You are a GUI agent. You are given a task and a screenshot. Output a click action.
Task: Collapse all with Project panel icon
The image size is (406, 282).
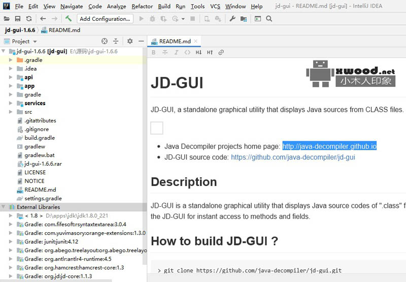(116, 41)
